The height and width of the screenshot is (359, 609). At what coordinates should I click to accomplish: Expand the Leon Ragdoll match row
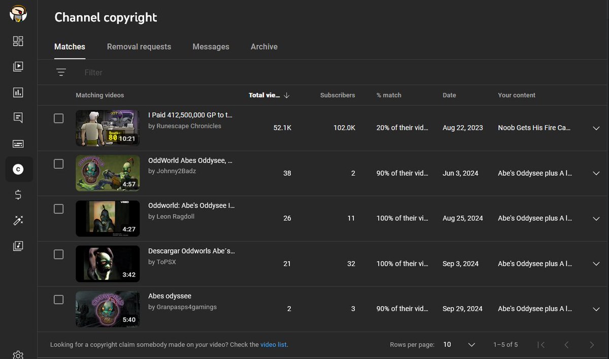[596, 218]
